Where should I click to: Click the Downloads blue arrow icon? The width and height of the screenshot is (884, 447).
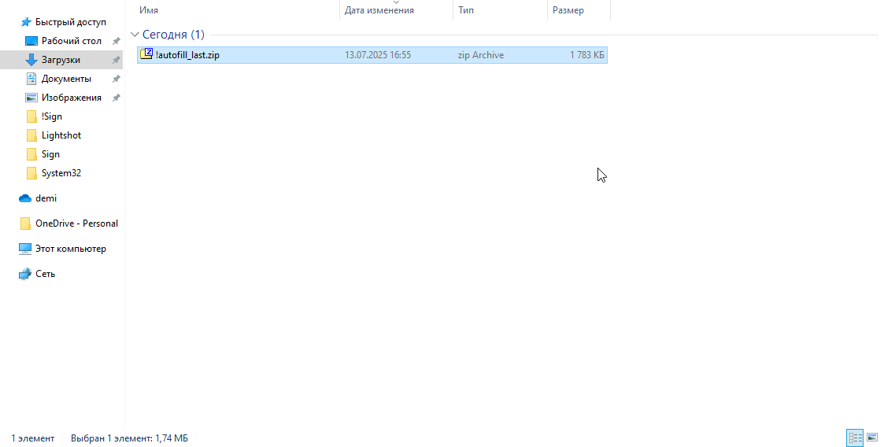pyautogui.click(x=31, y=60)
